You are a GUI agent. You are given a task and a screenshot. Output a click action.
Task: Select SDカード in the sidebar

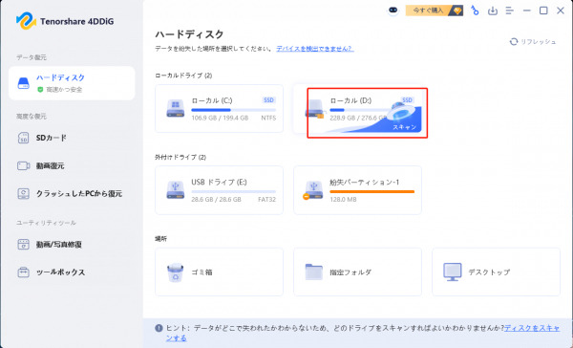click(52, 138)
